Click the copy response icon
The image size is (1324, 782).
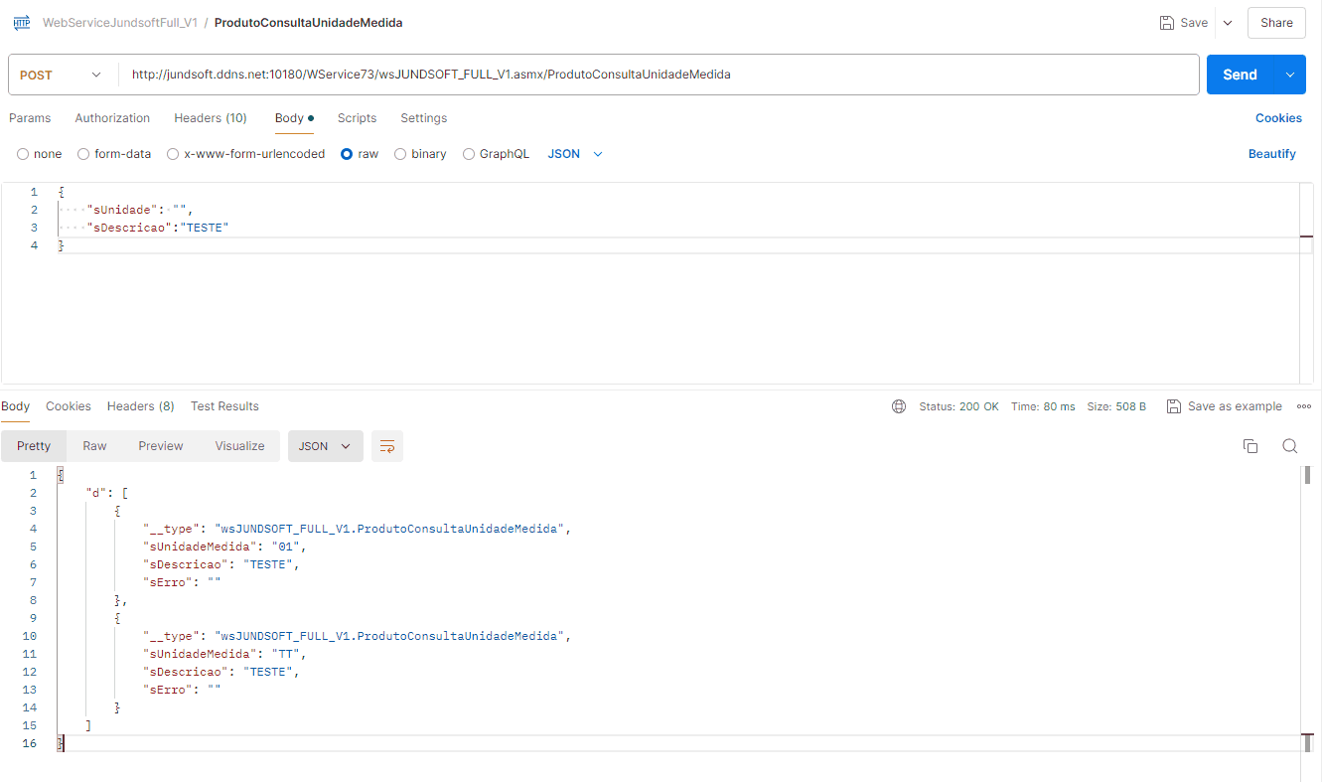[1250, 446]
